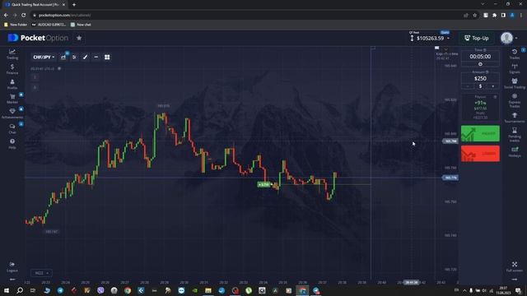This screenshot has width=527, height=296.
Task: Click the $250 amount field
Action: [480, 78]
